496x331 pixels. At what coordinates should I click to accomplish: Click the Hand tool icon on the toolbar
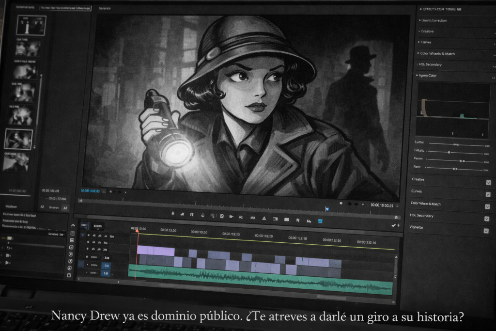coord(203,215)
